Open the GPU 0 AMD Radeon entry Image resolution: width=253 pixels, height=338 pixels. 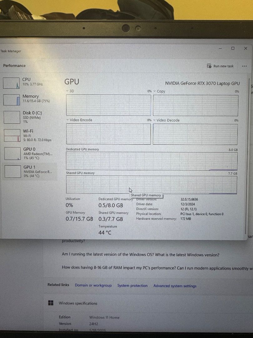[30, 153]
